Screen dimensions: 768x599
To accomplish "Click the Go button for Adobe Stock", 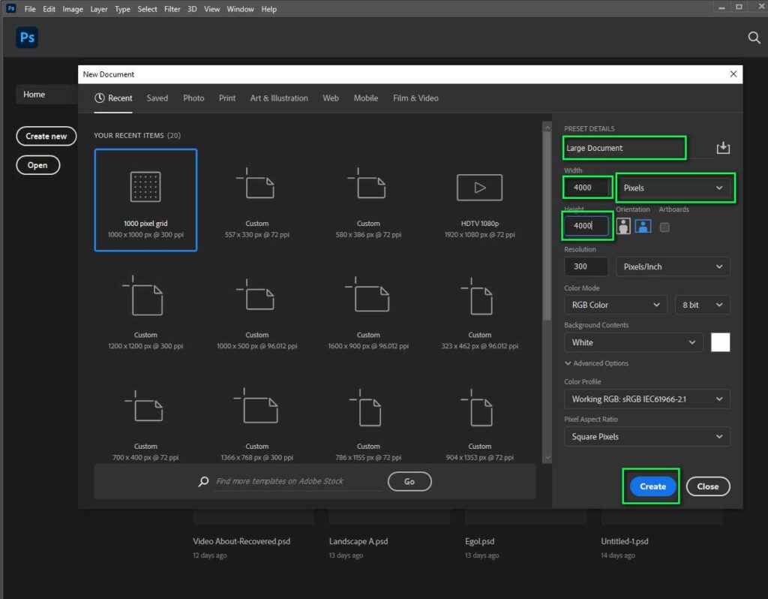I will (x=409, y=481).
